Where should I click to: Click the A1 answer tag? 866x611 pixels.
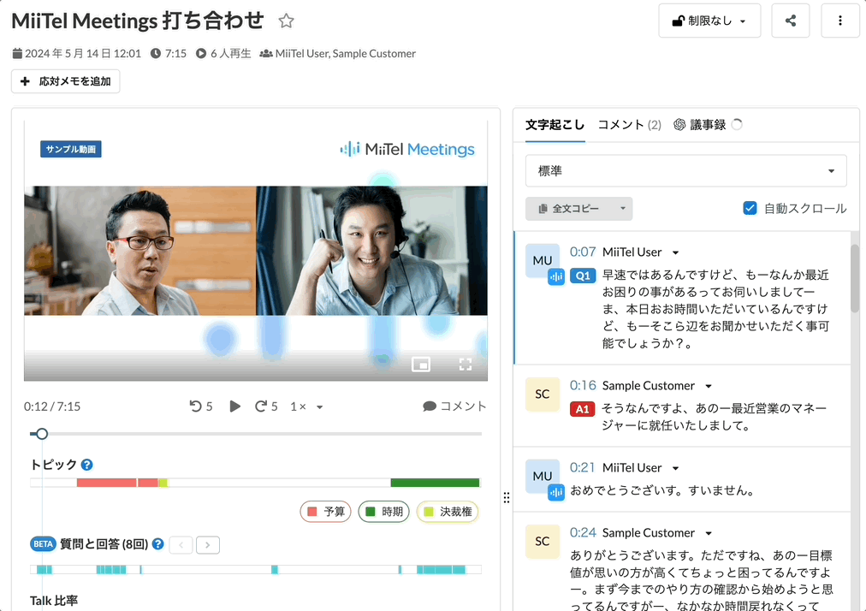(x=583, y=409)
